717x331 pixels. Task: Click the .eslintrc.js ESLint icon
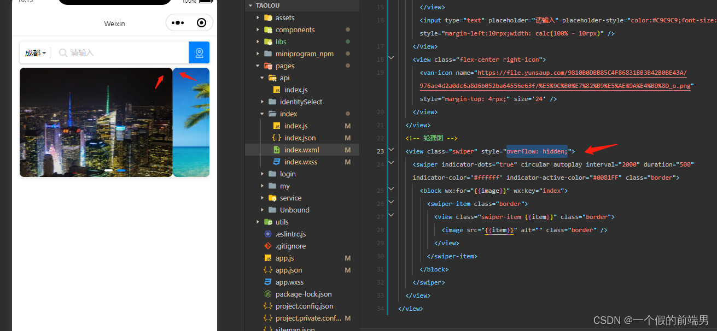[x=268, y=234]
